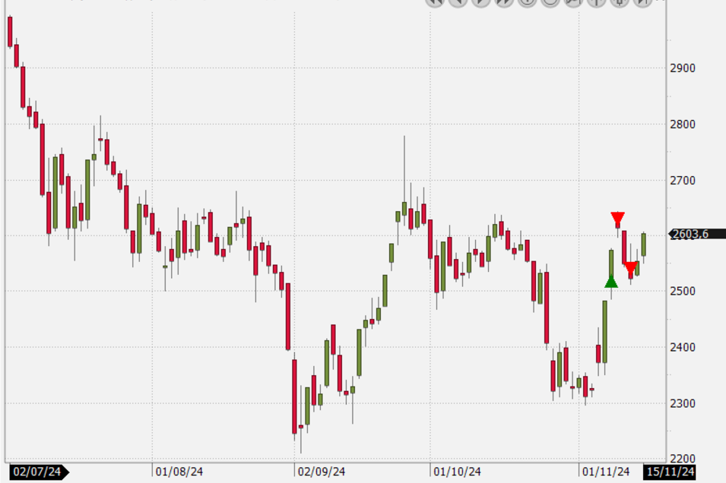Viewport: 726px width, 483px height.
Task: Click the lower red down-triangle sell marker
Action: click(630, 268)
